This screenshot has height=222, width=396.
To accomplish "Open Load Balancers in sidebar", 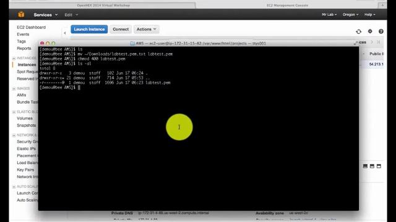I will pyautogui.click(x=27, y=163).
